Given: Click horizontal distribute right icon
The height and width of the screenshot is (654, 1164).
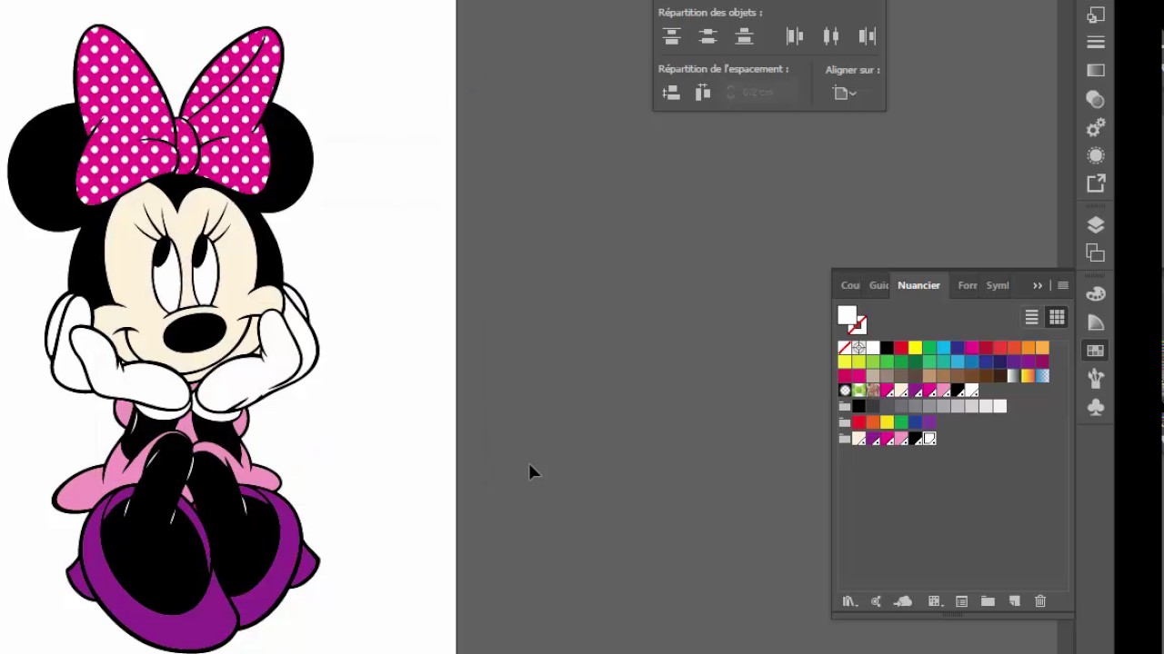Looking at the screenshot, I should [867, 36].
